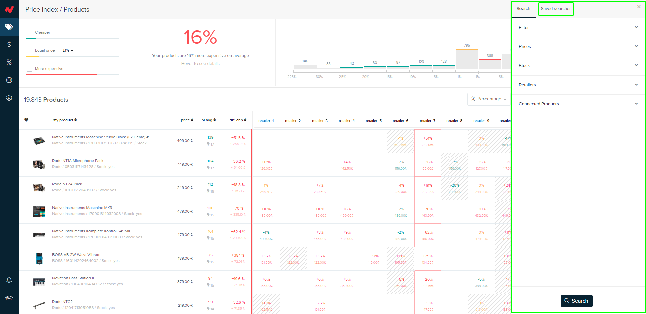
Task: Sort by price column
Action: coord(187,120)
